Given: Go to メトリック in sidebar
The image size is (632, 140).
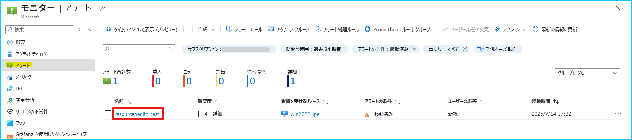Looking at the screenshot, I should pyautogui.click(x=23, y=77).
